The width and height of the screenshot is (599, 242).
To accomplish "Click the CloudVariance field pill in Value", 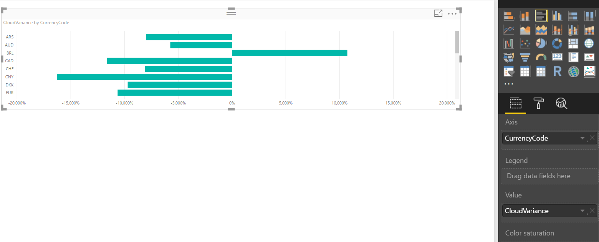I will click(549, 211).
